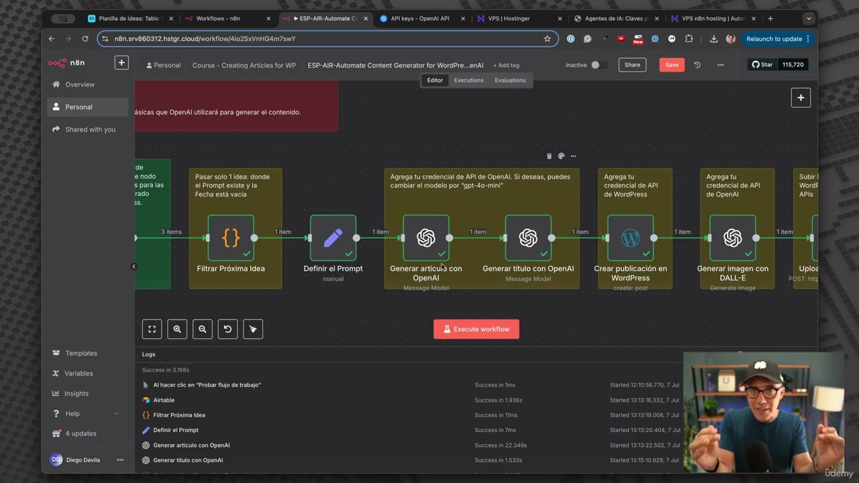
Task: Click the Add tag link
Action: coord(506,66)
